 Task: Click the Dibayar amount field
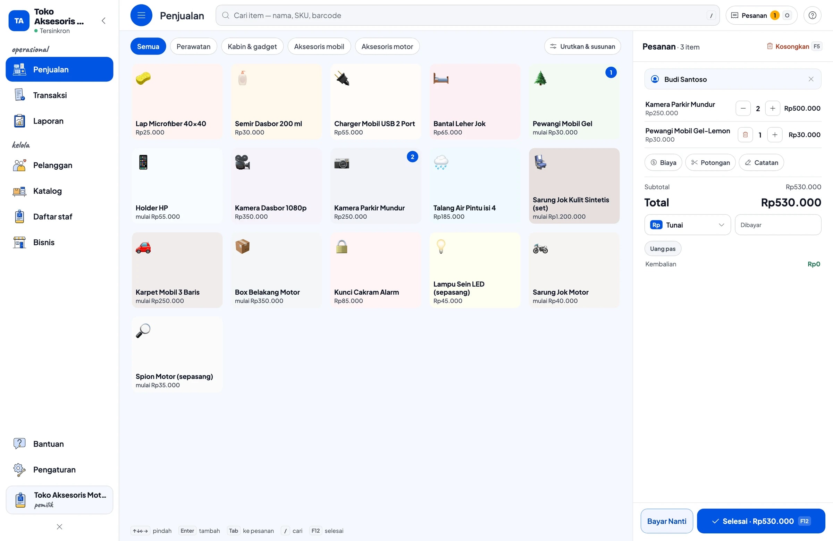click(x=778, y=225)
